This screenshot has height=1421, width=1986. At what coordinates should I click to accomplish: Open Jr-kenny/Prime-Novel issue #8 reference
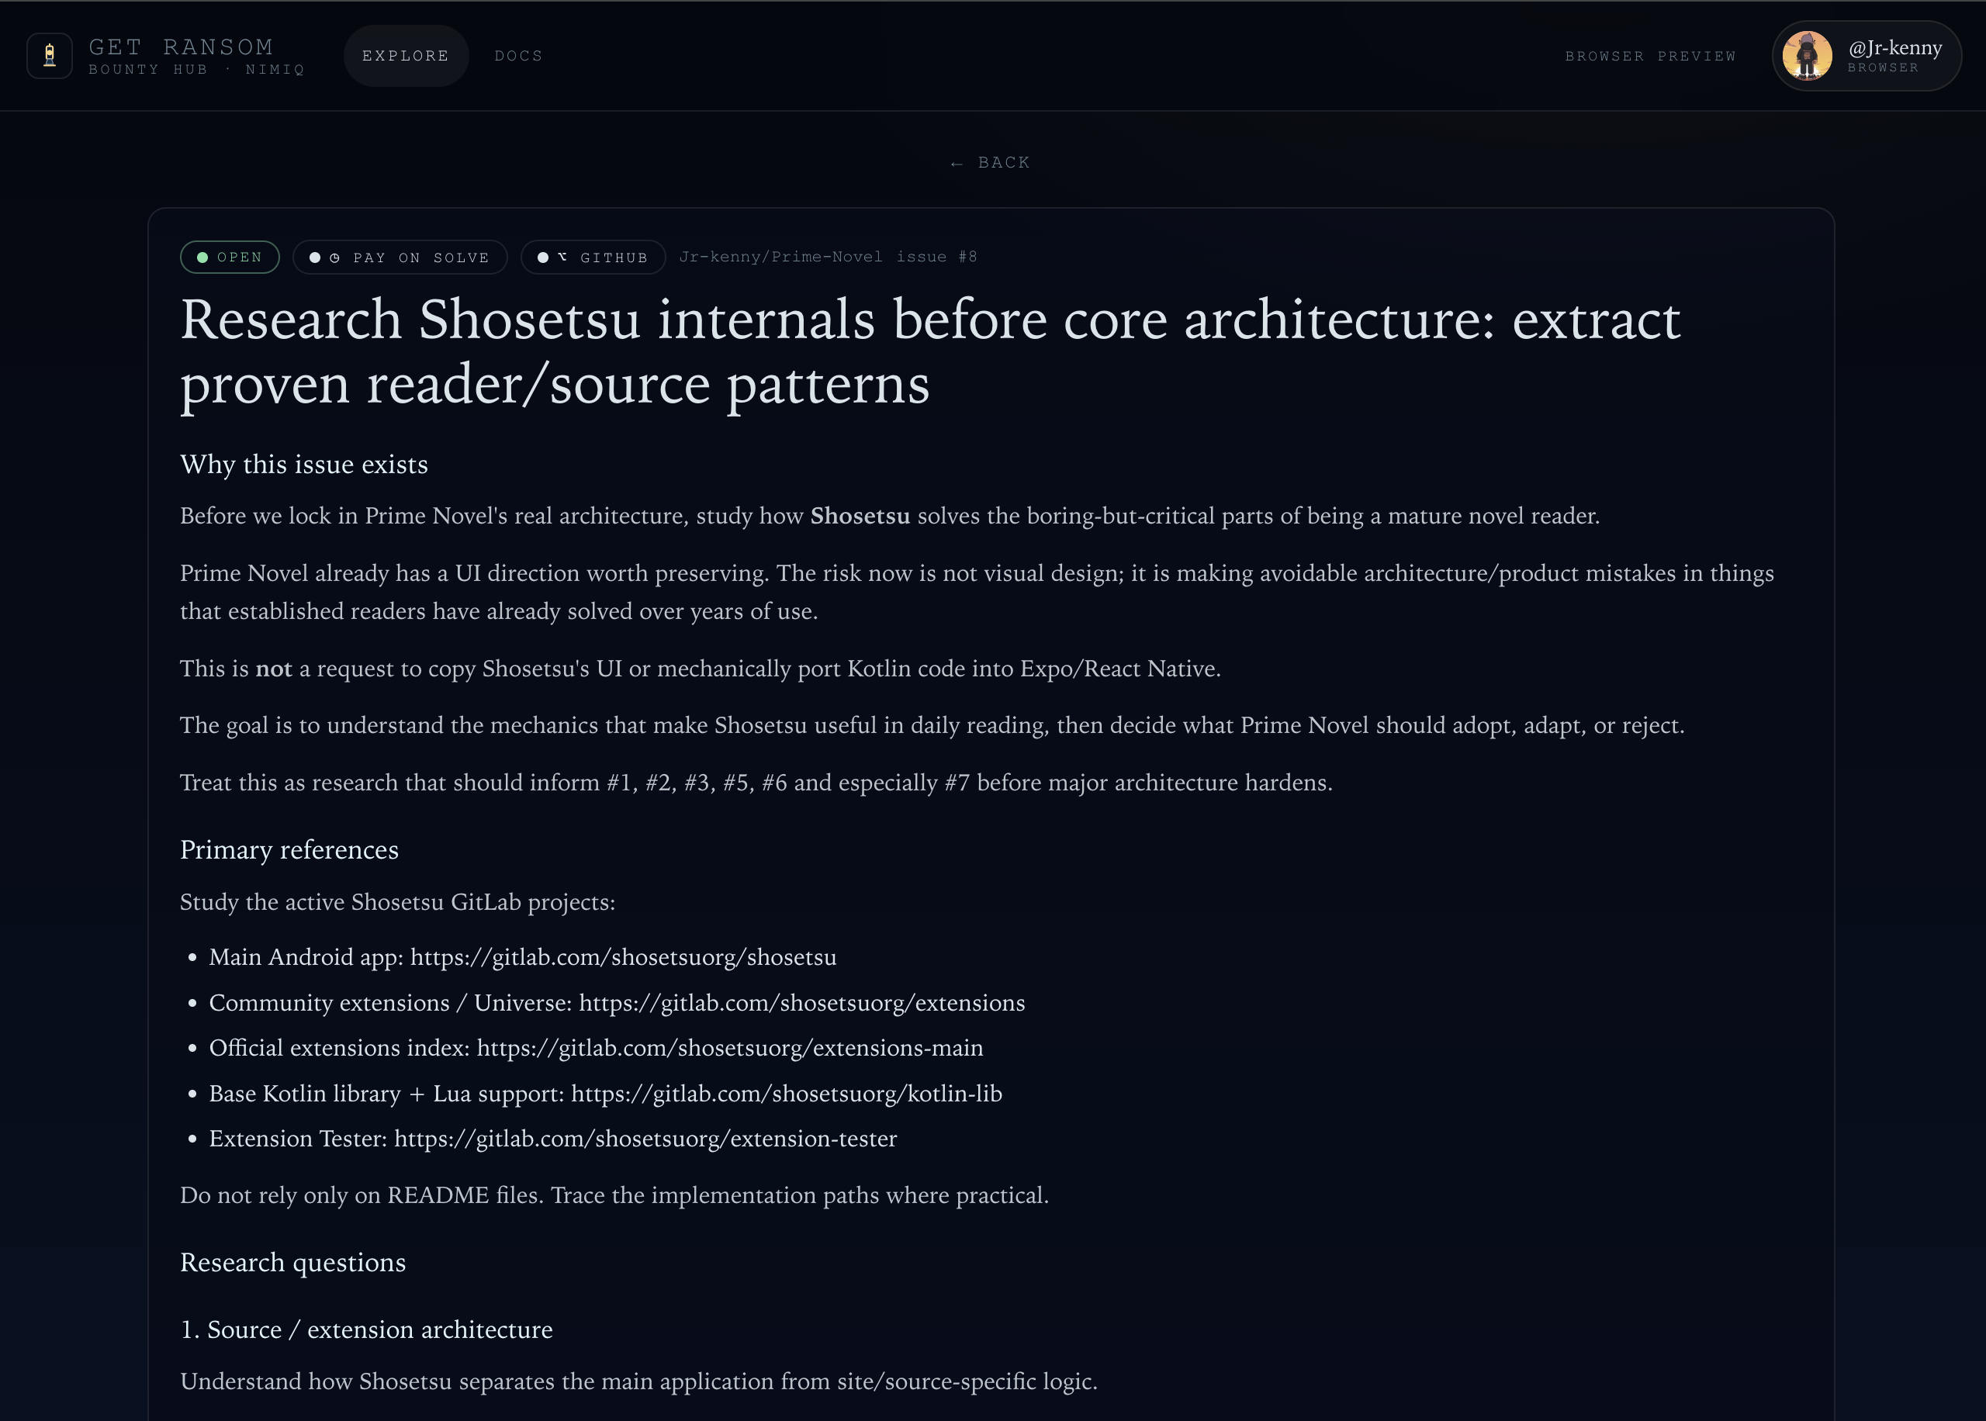[828, 257]
